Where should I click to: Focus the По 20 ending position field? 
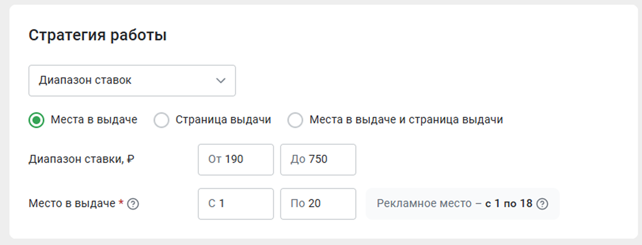tap(318, 204)
